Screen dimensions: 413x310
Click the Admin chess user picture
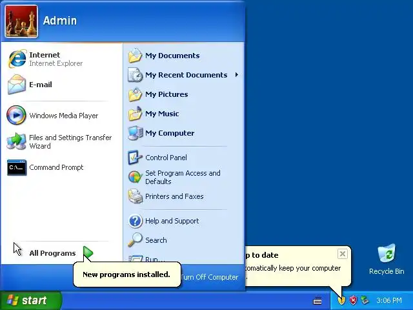pos(21,21)
